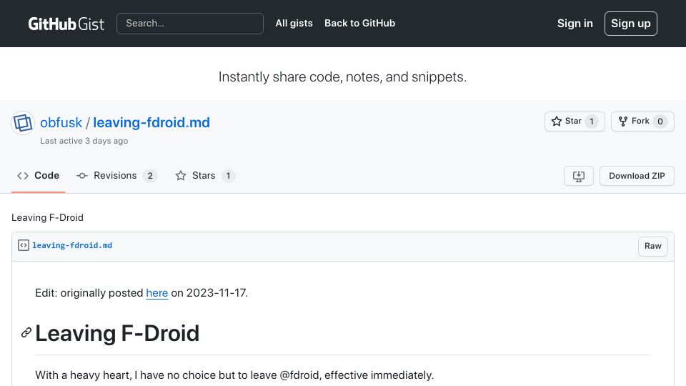Click the Leaving F-Droid heading text
The width and height of the screenshot is (686, 386).
coord(117,334)
